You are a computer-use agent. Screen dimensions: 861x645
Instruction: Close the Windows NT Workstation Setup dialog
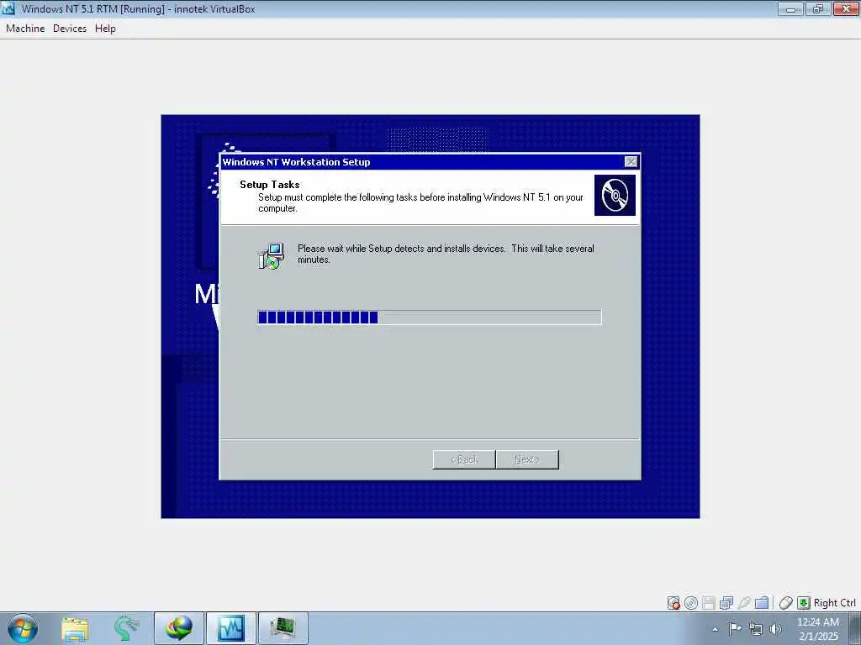tap(631, 162)
